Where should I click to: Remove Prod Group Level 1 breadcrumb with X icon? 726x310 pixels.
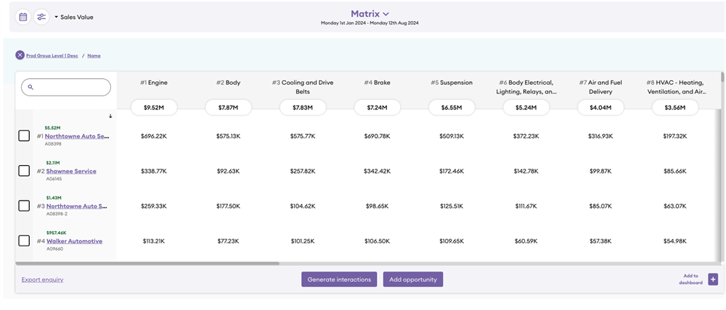[20, 55]
